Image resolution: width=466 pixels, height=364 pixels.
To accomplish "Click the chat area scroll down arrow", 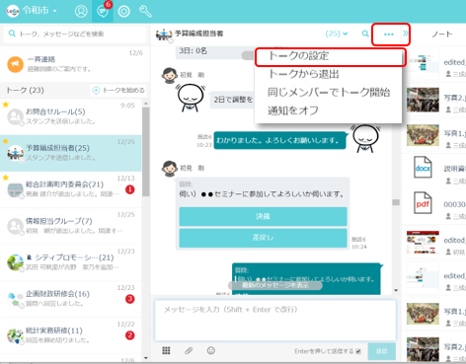I will click(396, 291).
